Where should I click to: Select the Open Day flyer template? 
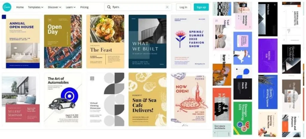[x=63, y=41]
